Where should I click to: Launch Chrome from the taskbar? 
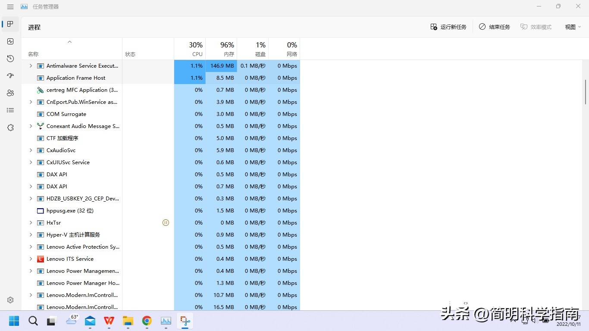(x=147, y=321)
